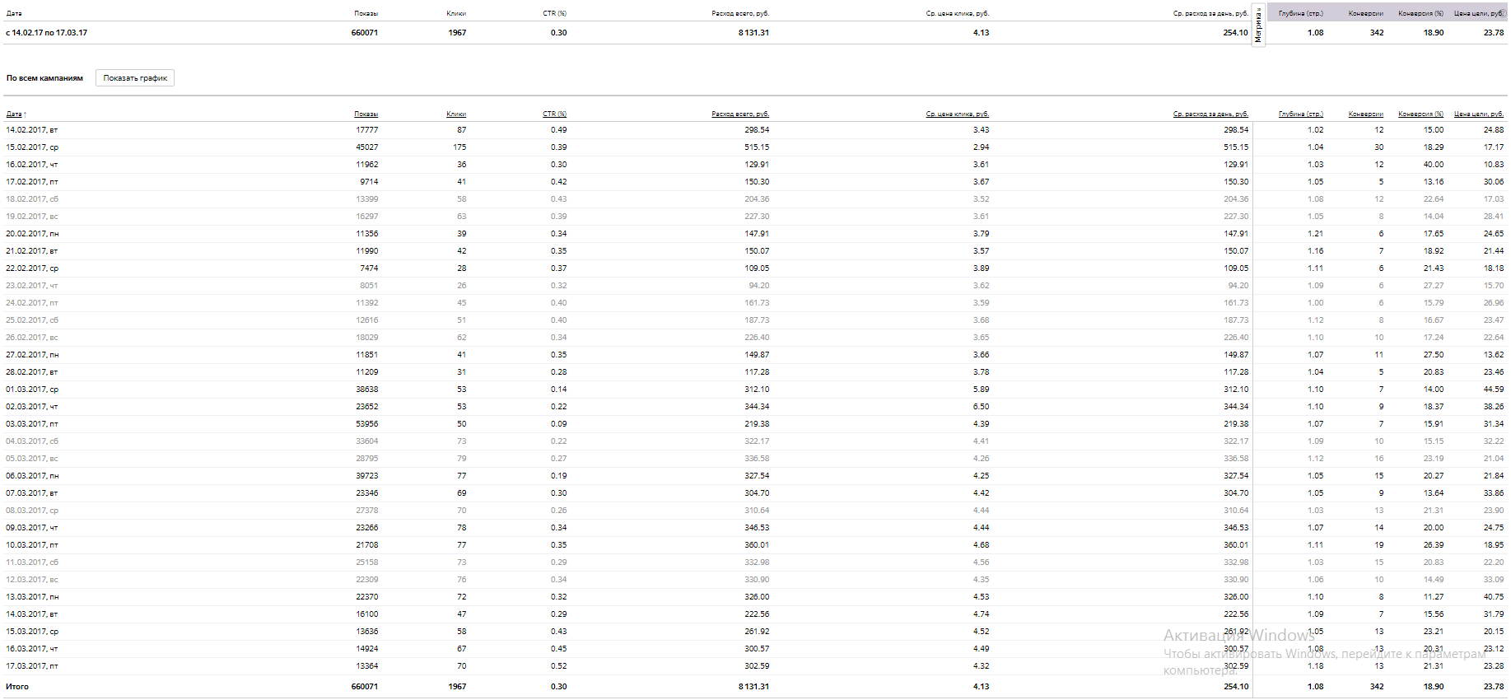The height and width of the screenshot is (700, 1511).
Task: Sort by the underlined Конверсии header
Action: (x=1366, y=114)
